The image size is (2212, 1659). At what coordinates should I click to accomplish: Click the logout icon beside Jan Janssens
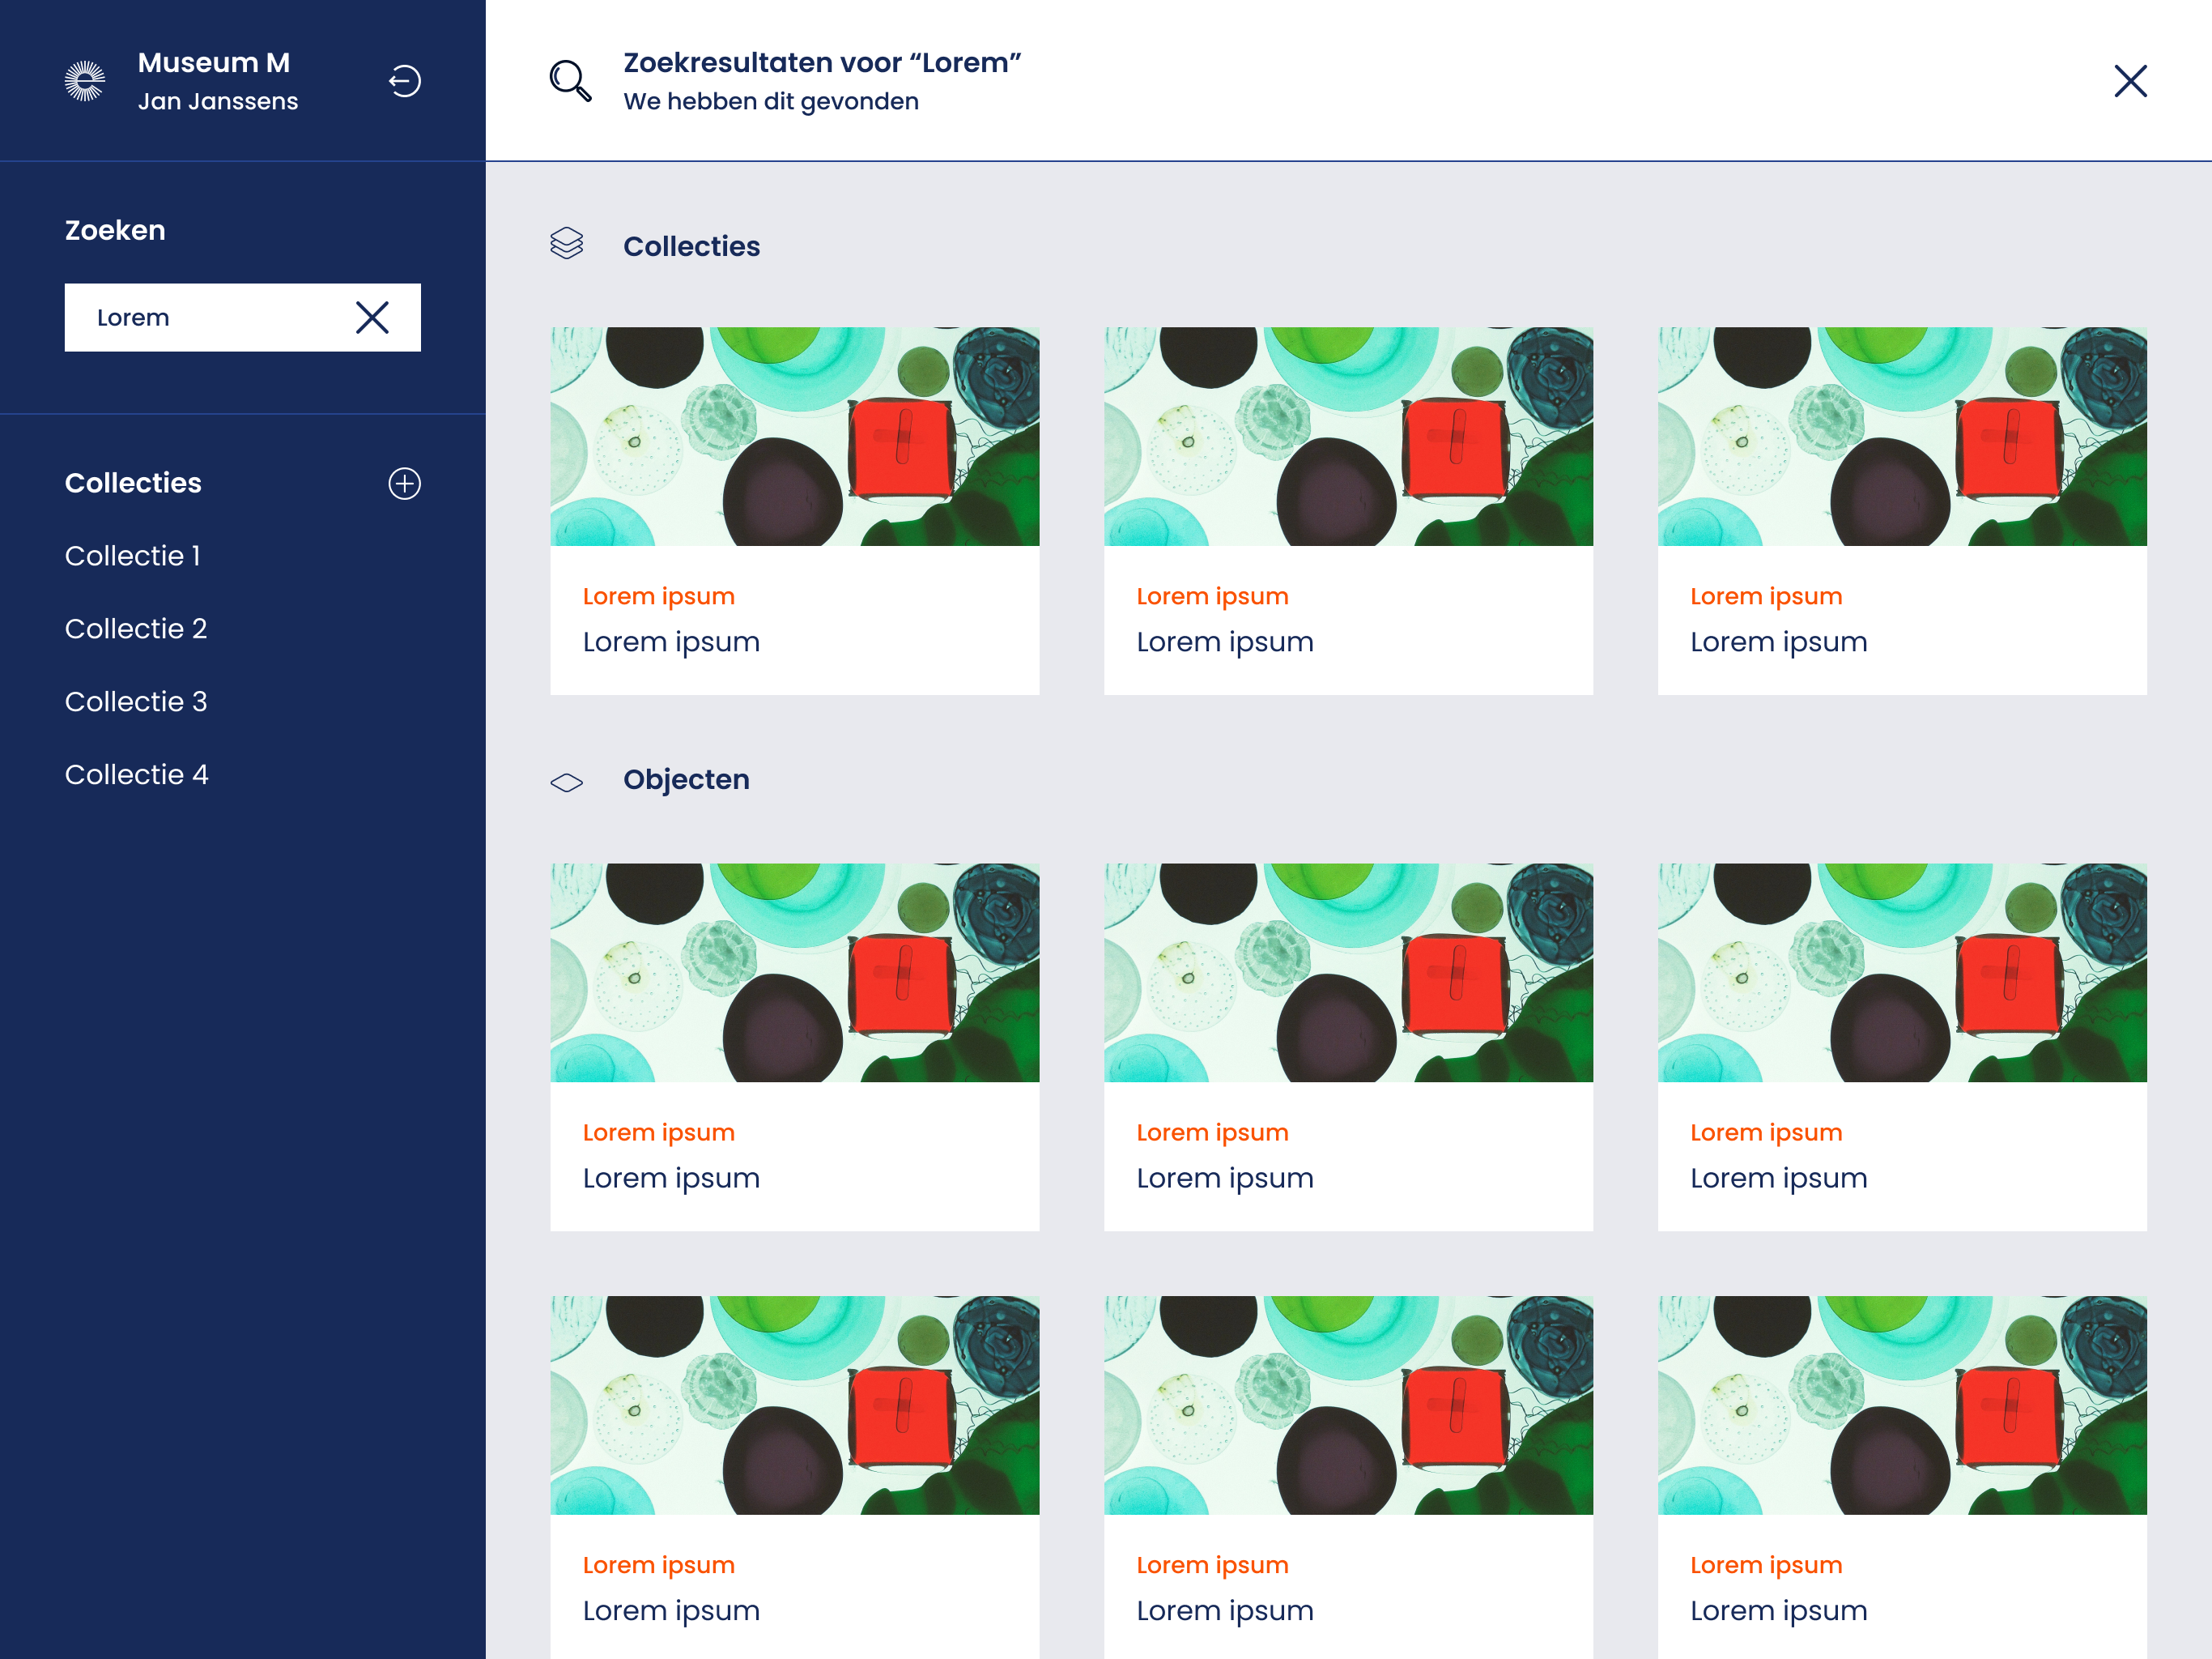tap(404, 81)
